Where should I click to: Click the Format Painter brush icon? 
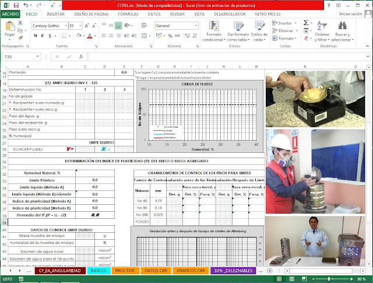(20, 38)
